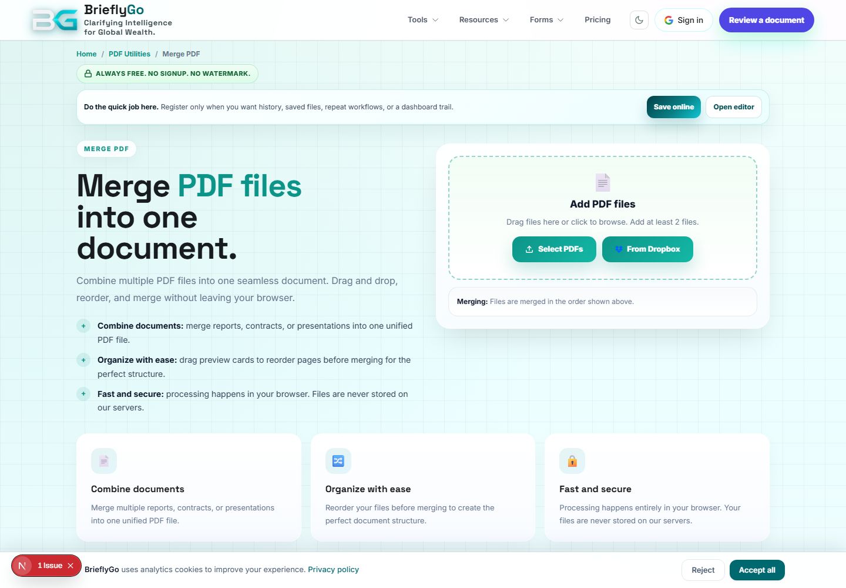Click the Save online button

(x=674, y=107)
